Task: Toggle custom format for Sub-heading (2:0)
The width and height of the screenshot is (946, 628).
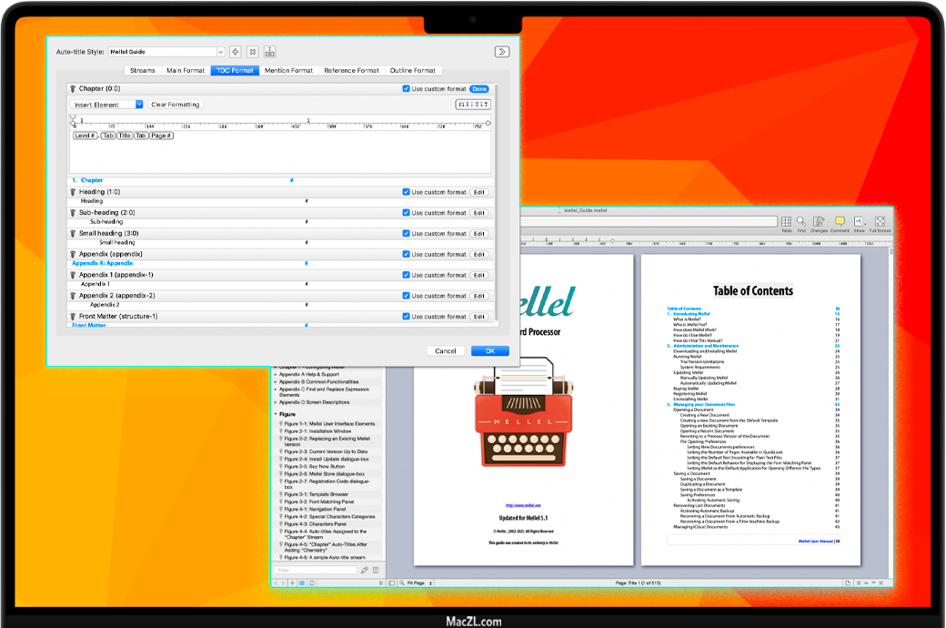Action: [407, 213]
